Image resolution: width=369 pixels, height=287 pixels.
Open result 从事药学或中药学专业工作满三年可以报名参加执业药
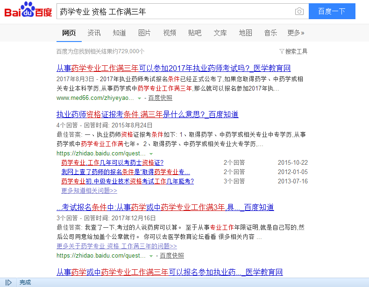coord(170,272)
